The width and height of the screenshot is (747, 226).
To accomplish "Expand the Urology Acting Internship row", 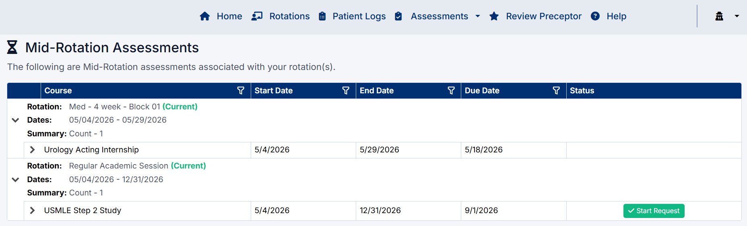I will click(x=33, y=150).
